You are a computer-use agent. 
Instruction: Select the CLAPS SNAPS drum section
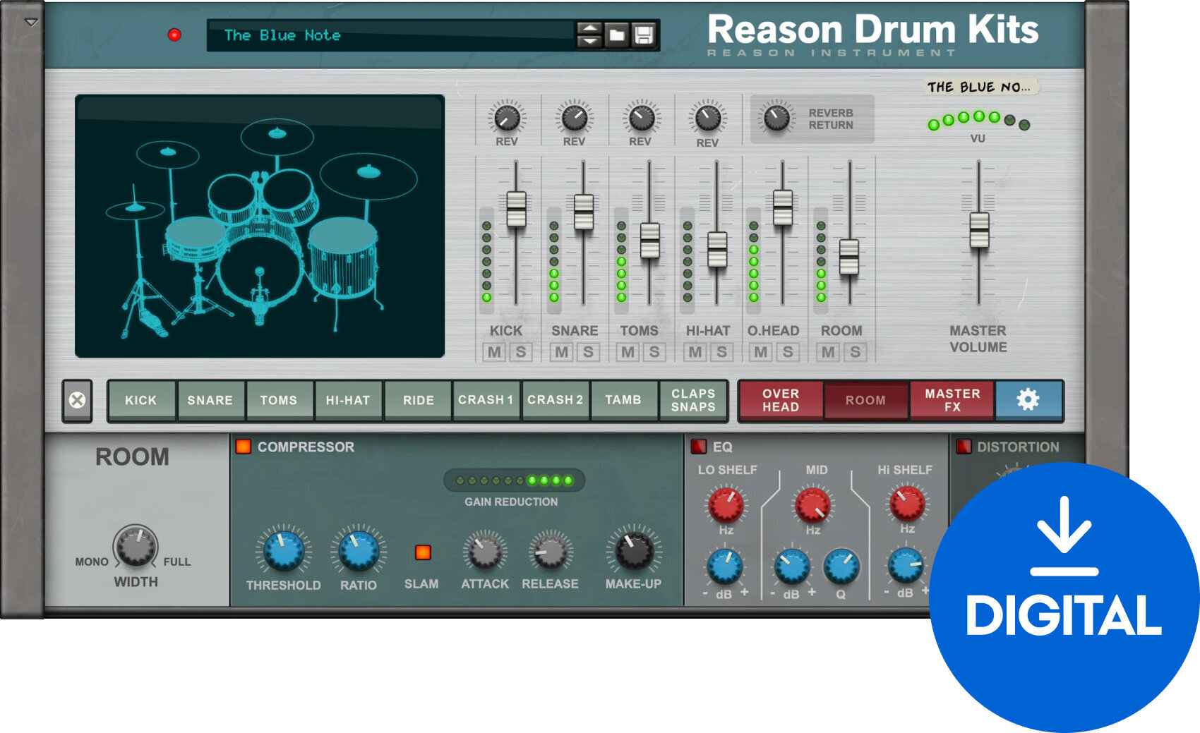tap(692, 400)
